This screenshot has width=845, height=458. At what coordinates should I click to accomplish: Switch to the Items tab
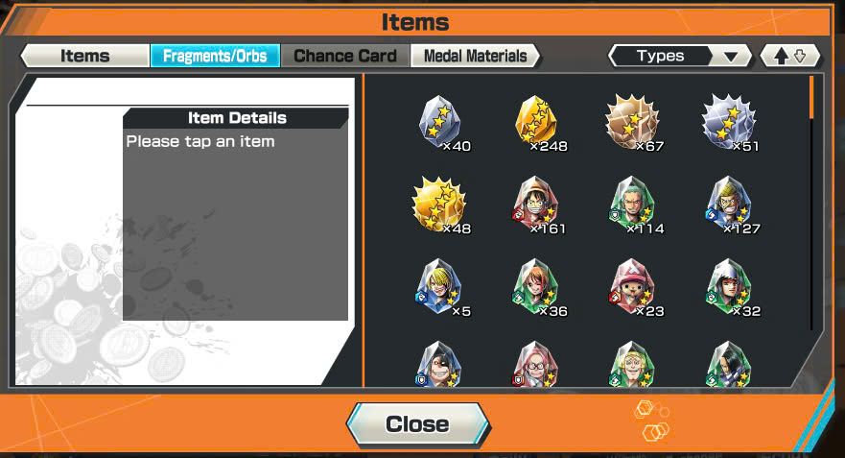[x=85, y=56]
